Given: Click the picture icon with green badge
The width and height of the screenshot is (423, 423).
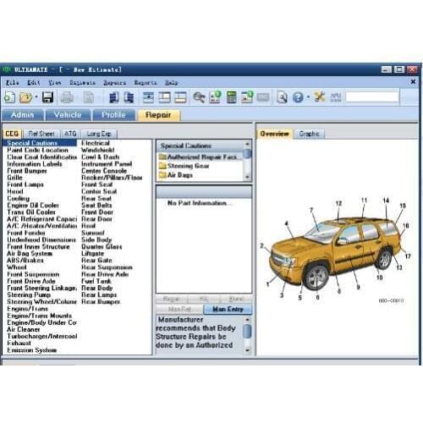Looking at the screenshot, I should [247, 97].
